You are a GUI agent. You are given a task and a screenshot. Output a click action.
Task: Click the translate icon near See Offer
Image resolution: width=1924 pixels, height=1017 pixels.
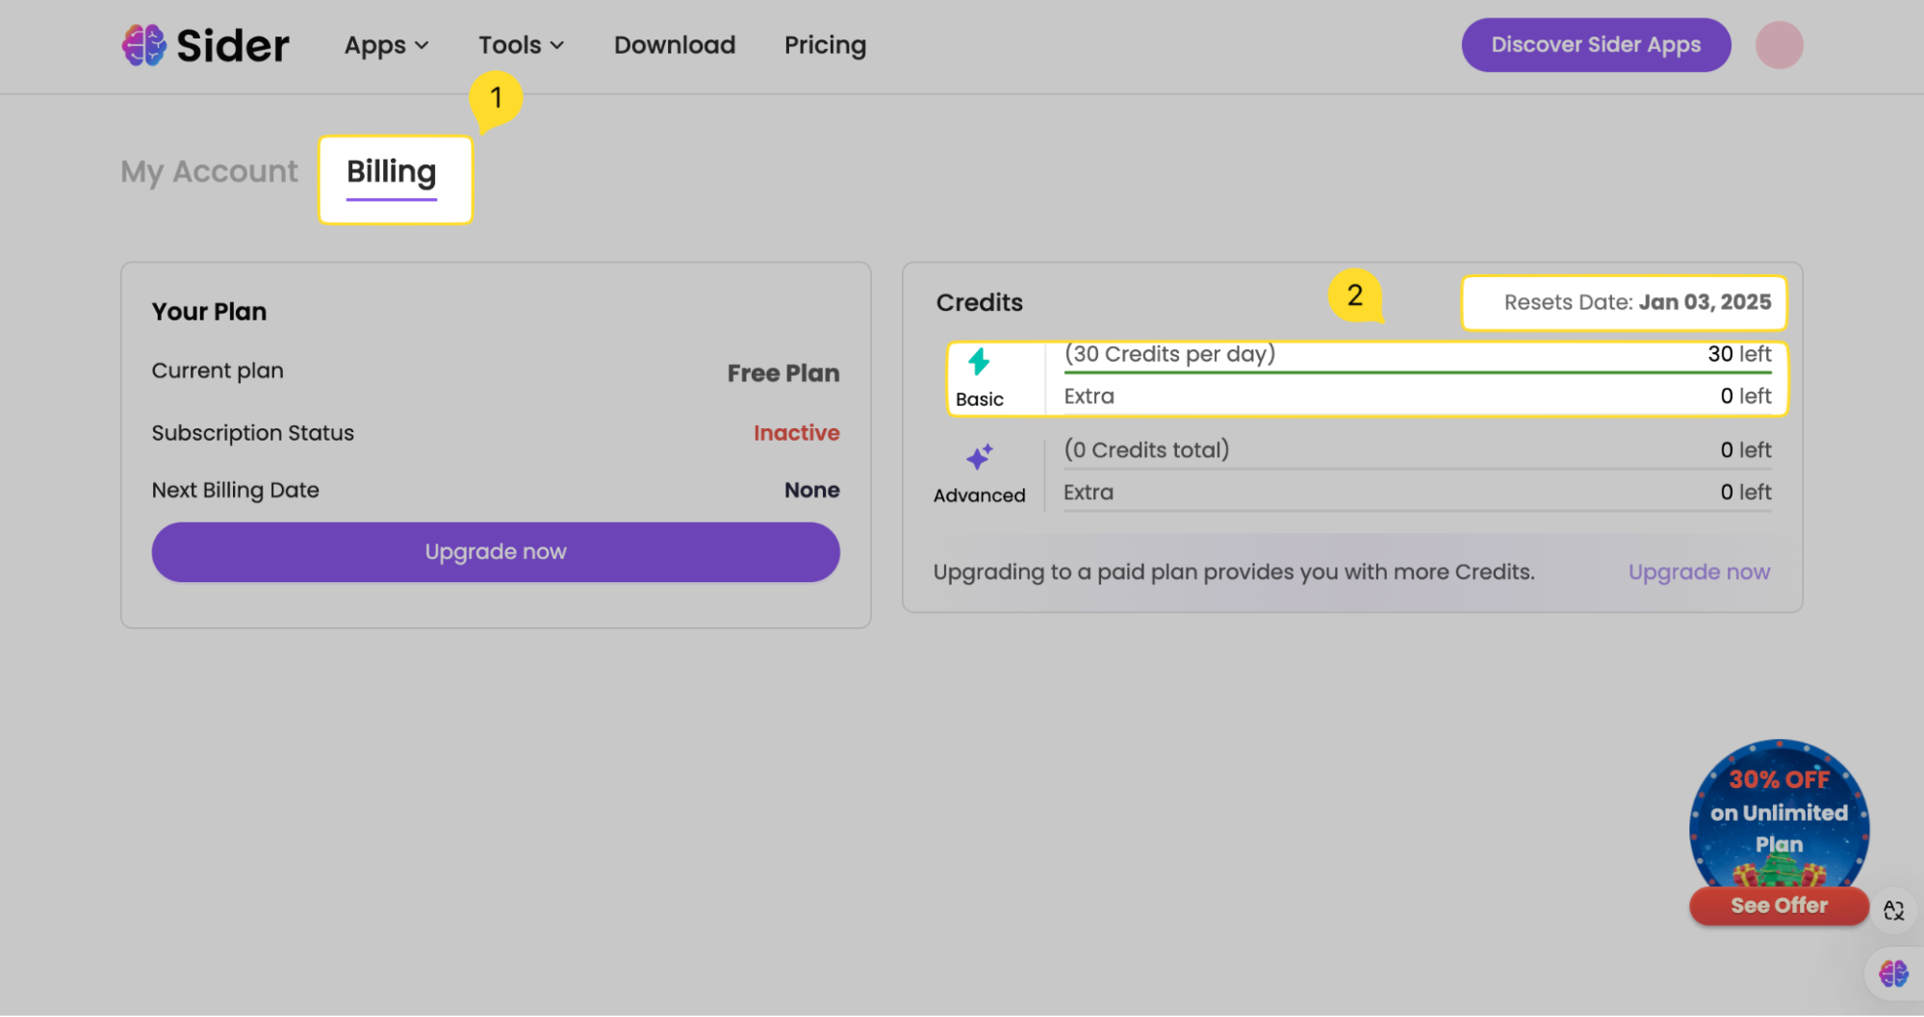pos(1893,910)
